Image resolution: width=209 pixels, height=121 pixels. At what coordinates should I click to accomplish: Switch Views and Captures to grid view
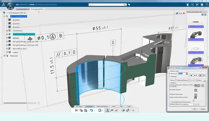click(x=202, y=15)
